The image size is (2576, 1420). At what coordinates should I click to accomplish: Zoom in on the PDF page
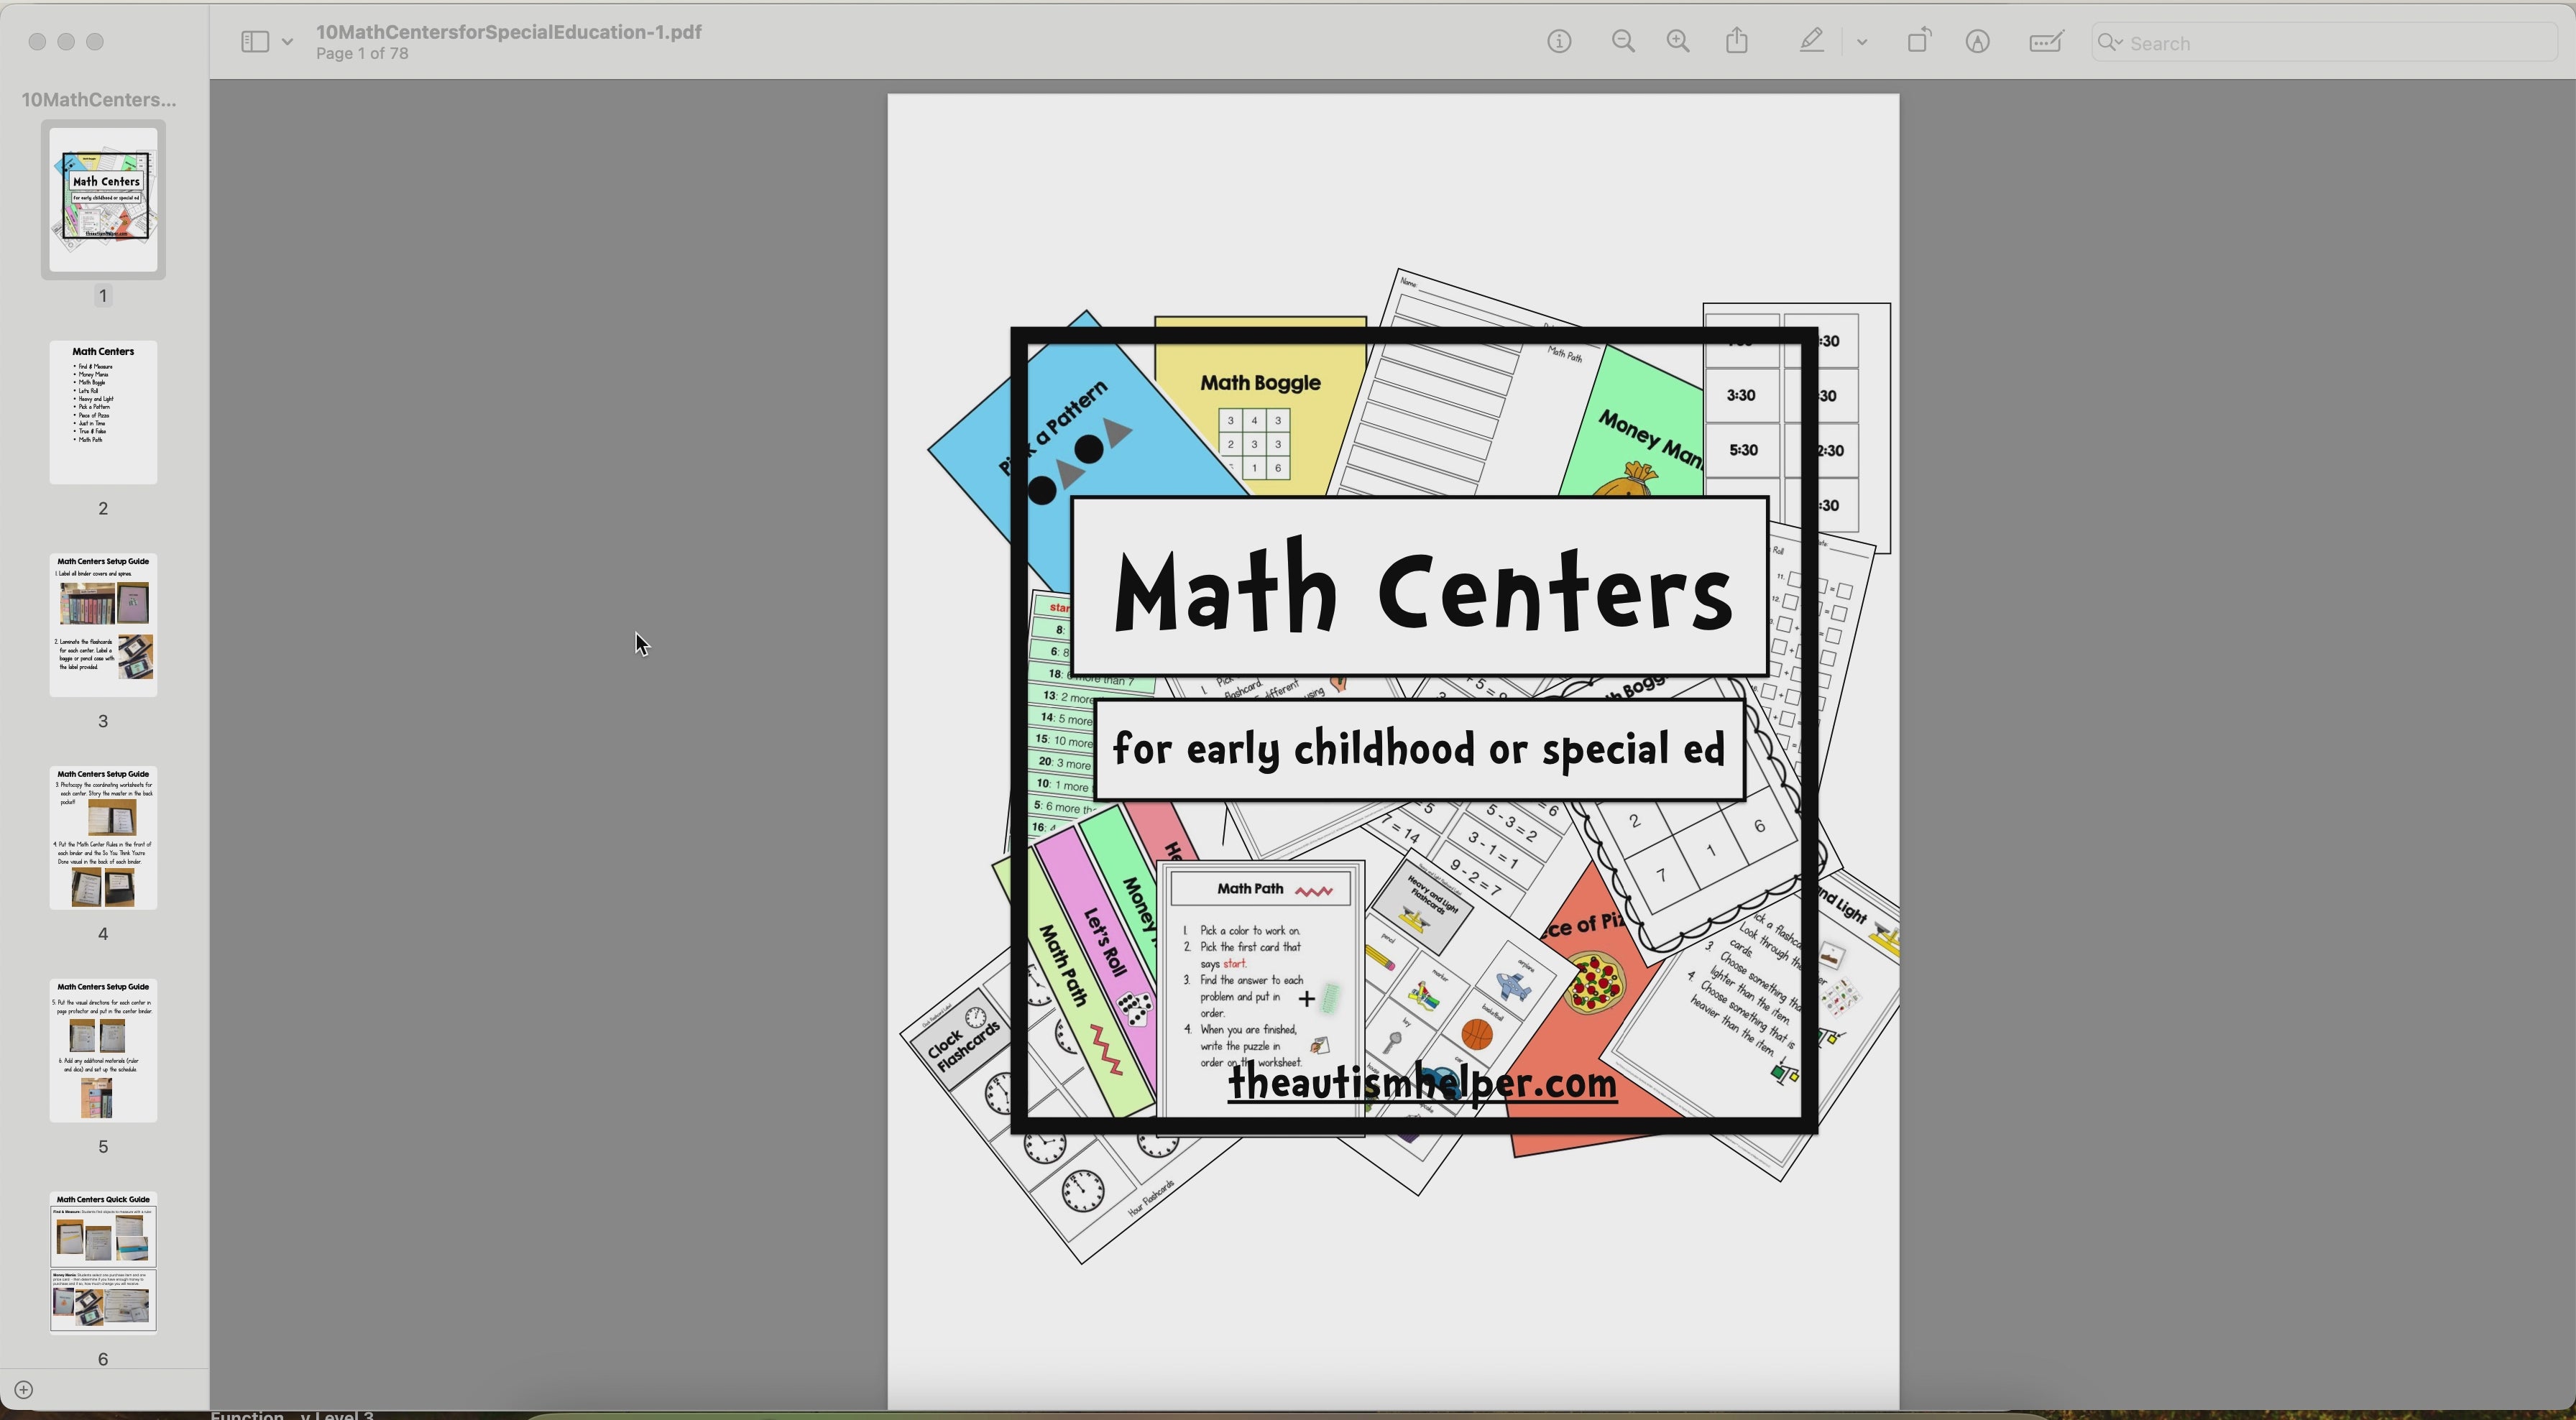tap(1678, 41)
